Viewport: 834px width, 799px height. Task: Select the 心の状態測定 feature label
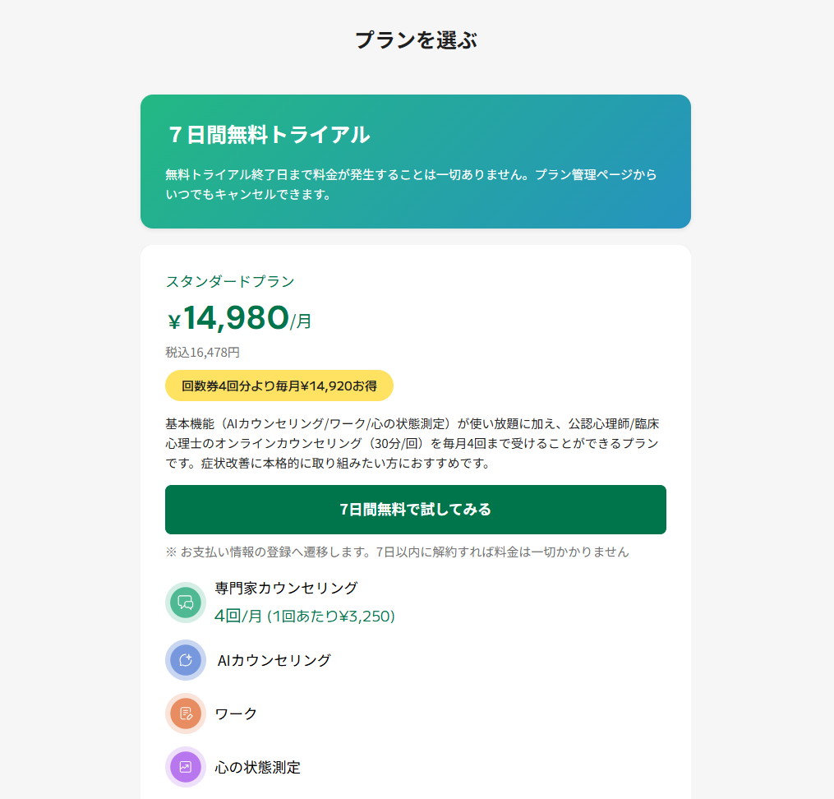point(257,767)
